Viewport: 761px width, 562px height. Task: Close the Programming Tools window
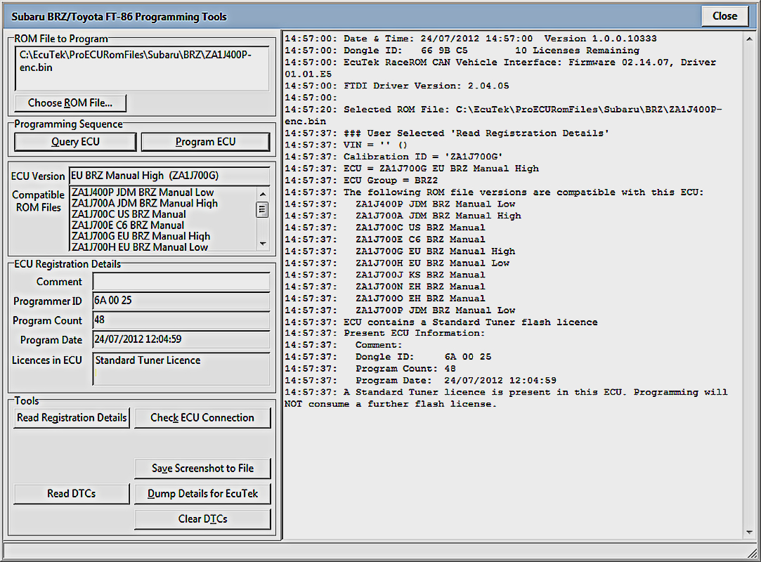coord(724,16)
